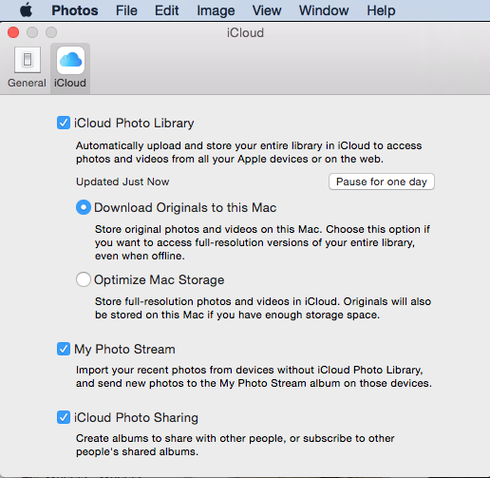Image resolution: width=490 pixels, height=478 pixels.
Task: Open the Help menu
Action: 381,10
